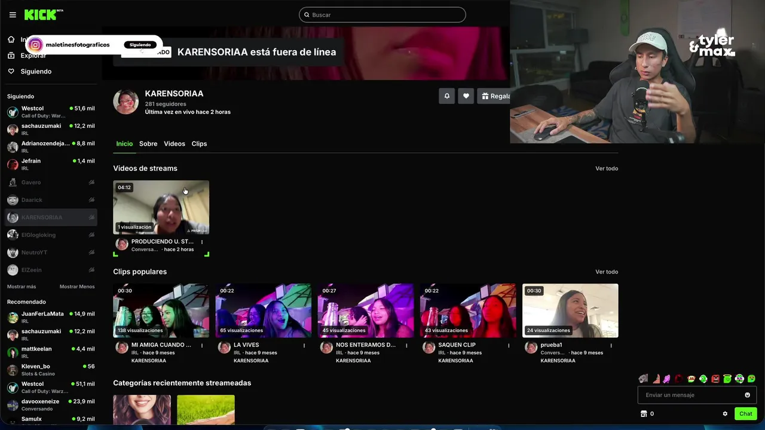Open offline Daarick channel in sidebar
This screenshot has width=765, height=430.
[51, 199]
